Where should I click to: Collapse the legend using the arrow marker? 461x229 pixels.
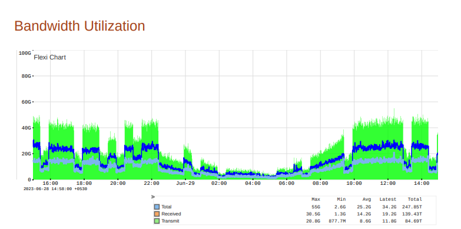pyautogui.click(x=153, y=197)
